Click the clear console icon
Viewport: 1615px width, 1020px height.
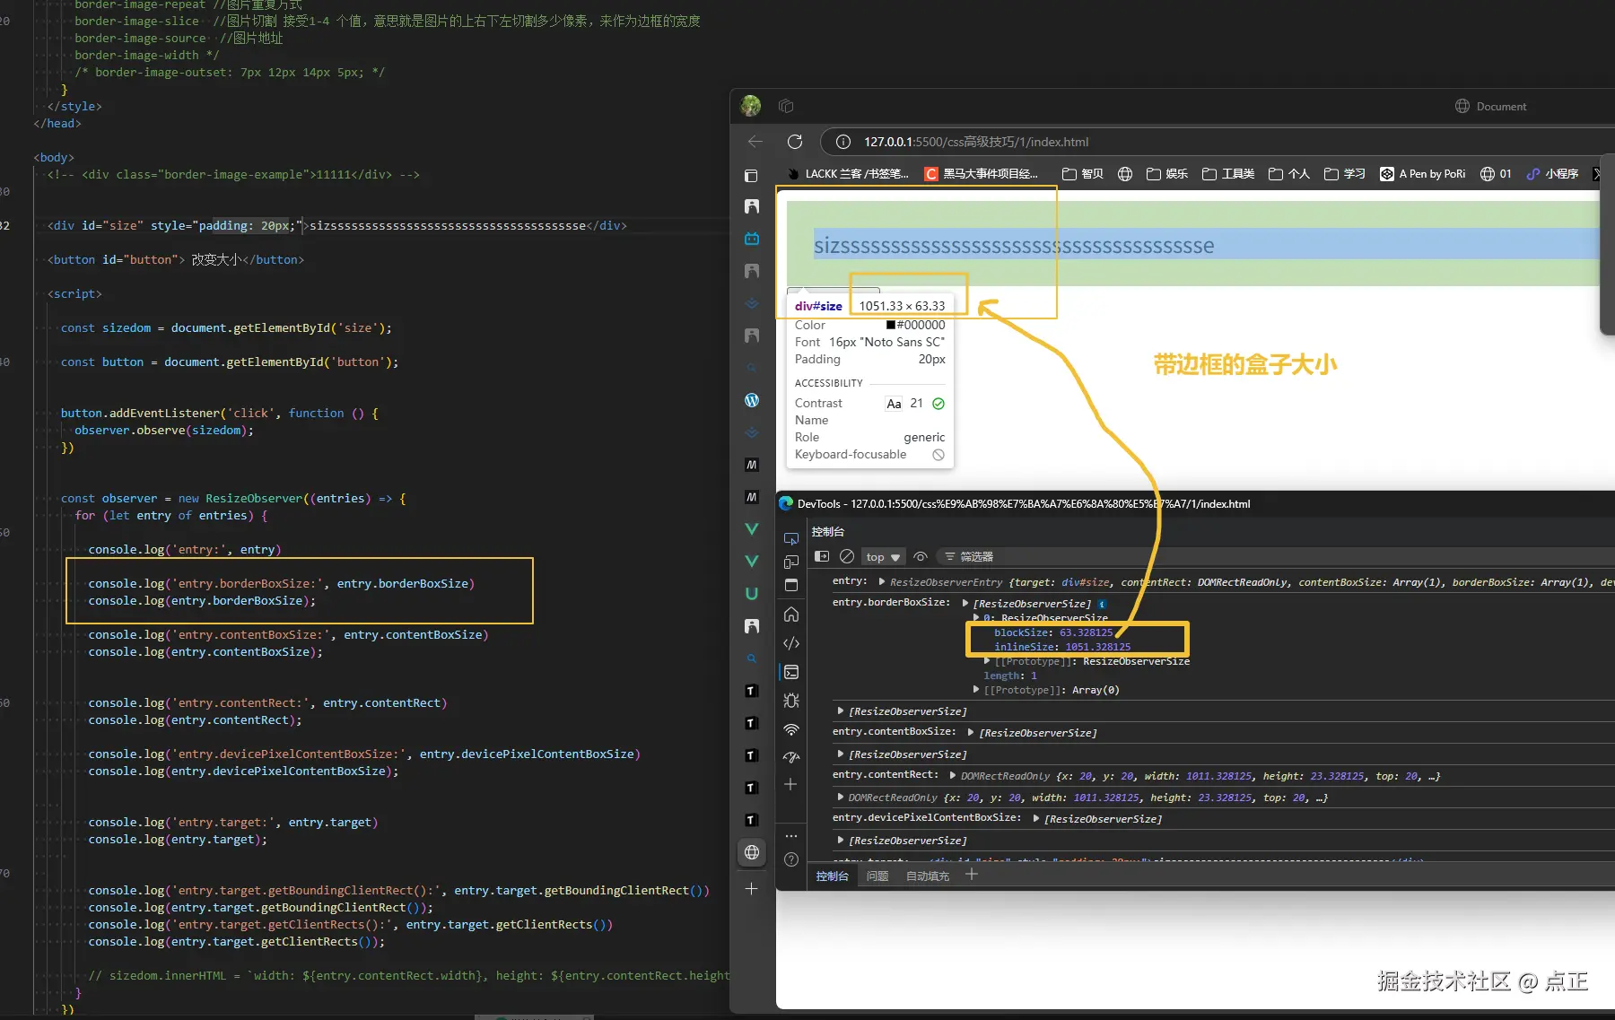click(846, 556)
